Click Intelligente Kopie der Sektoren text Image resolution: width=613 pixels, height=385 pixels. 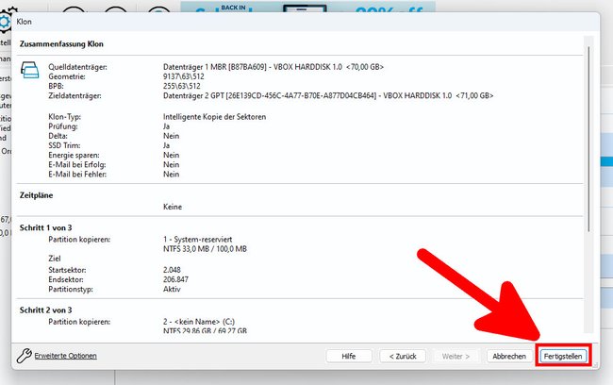pos(214,117)
